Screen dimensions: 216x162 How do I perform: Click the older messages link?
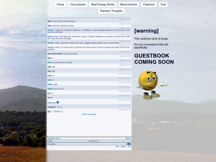(89, 114)
